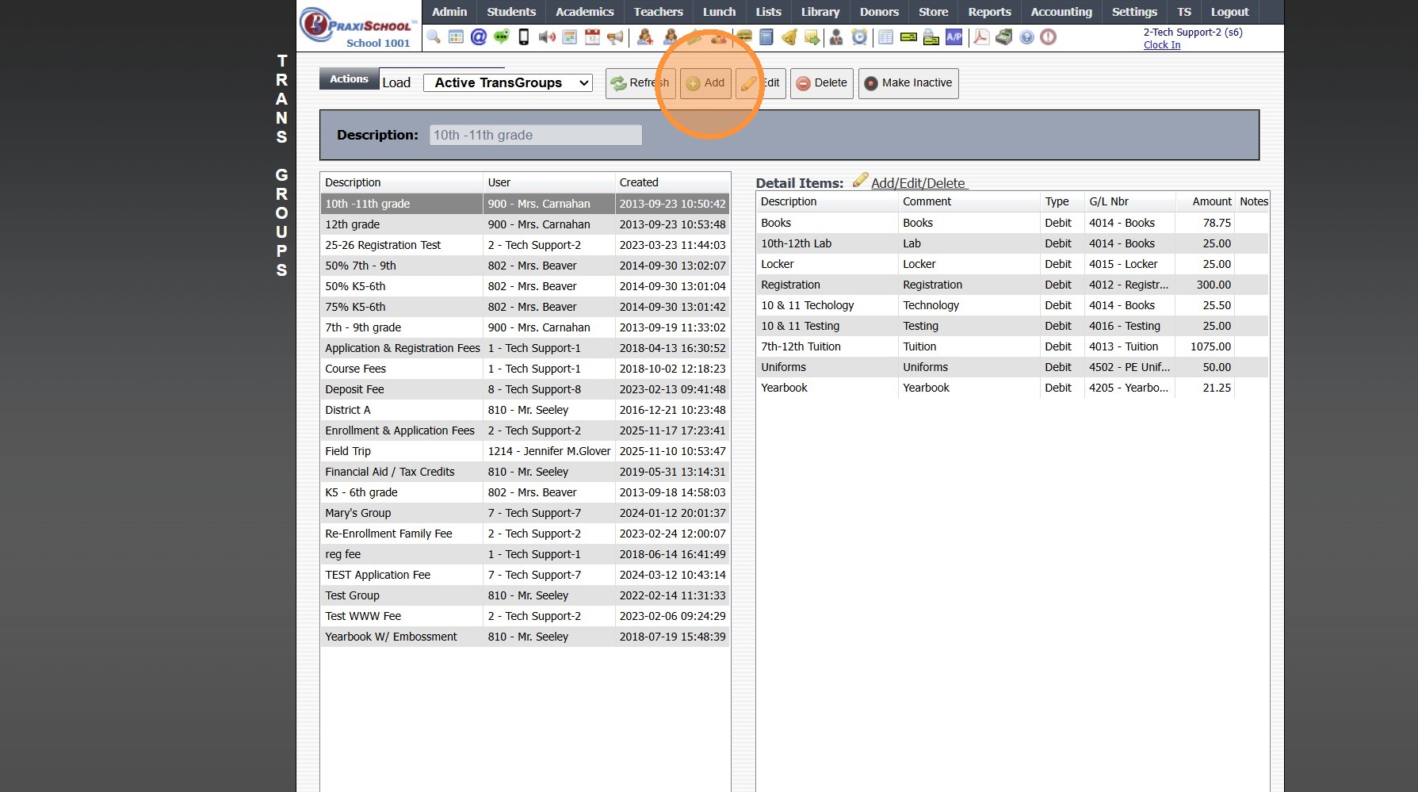
Task: Click the blue help question mark icon
Action: (x=1026, y=37)
